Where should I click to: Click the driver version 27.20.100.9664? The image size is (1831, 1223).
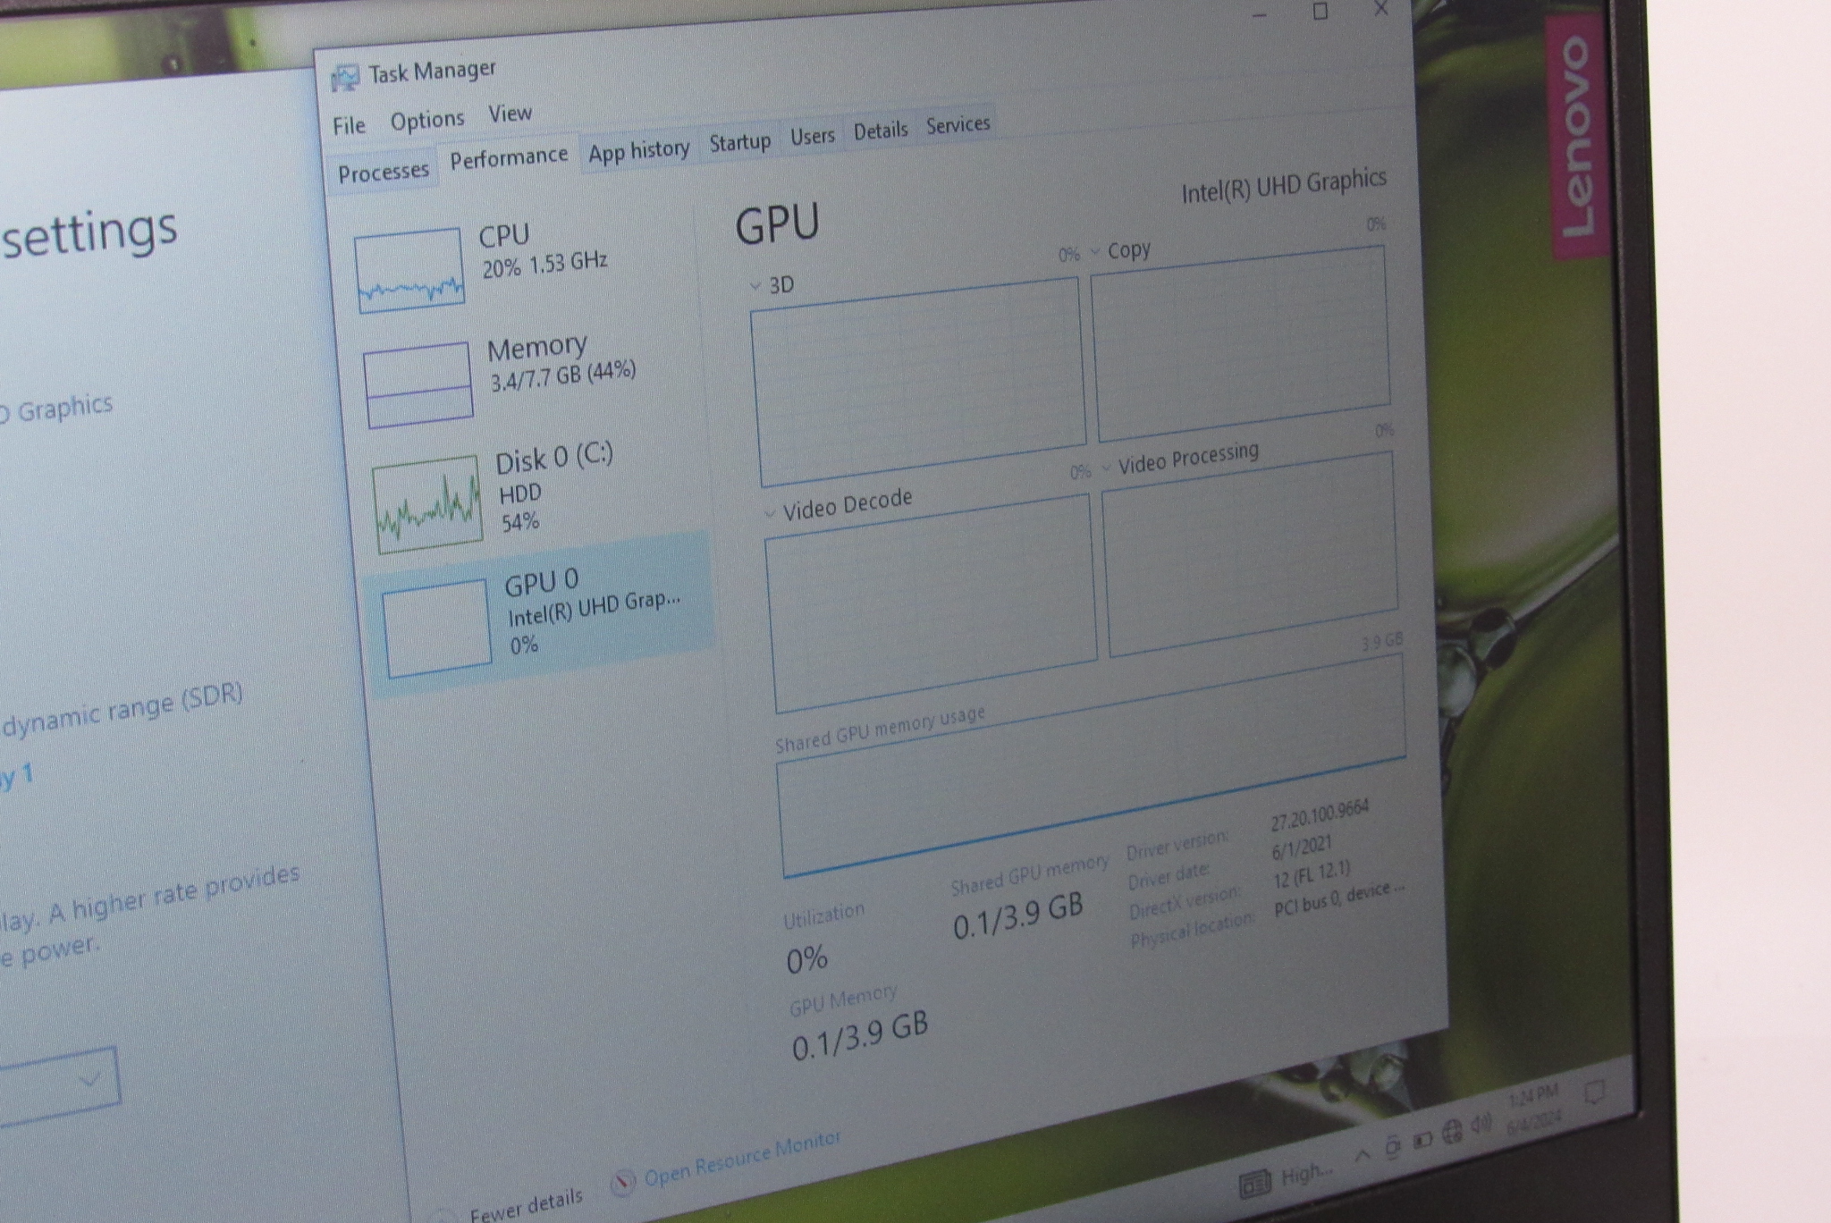pos(1320,814)
